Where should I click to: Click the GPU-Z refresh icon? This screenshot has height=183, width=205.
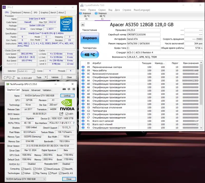coord(69,89)
